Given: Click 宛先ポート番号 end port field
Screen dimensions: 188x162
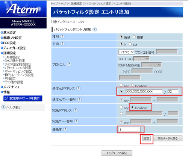Looking at the screenshot, I should (x=167, y=121).
